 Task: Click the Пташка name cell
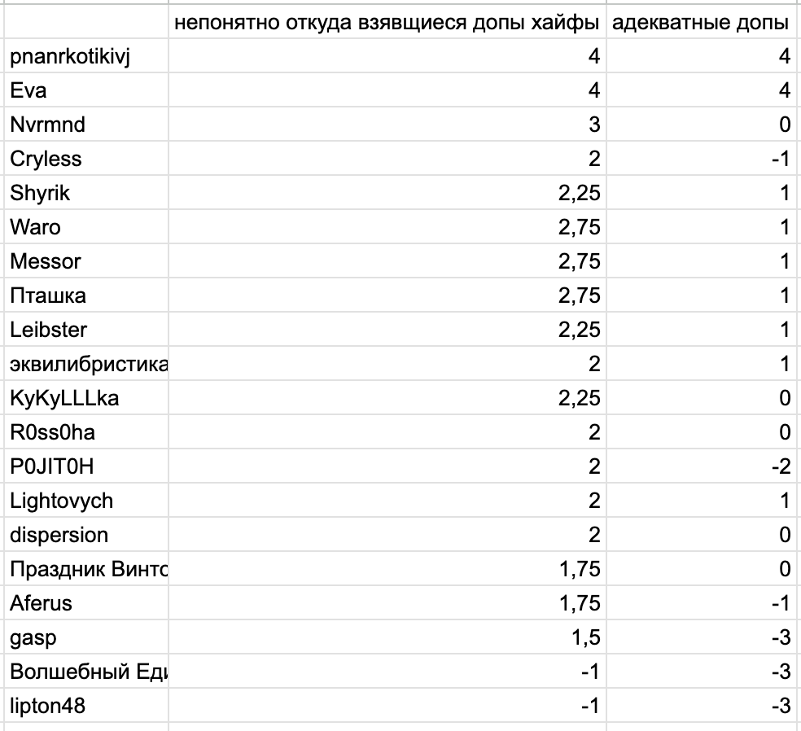[85, 295]
